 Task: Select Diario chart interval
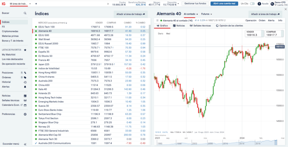click(161, 33)
